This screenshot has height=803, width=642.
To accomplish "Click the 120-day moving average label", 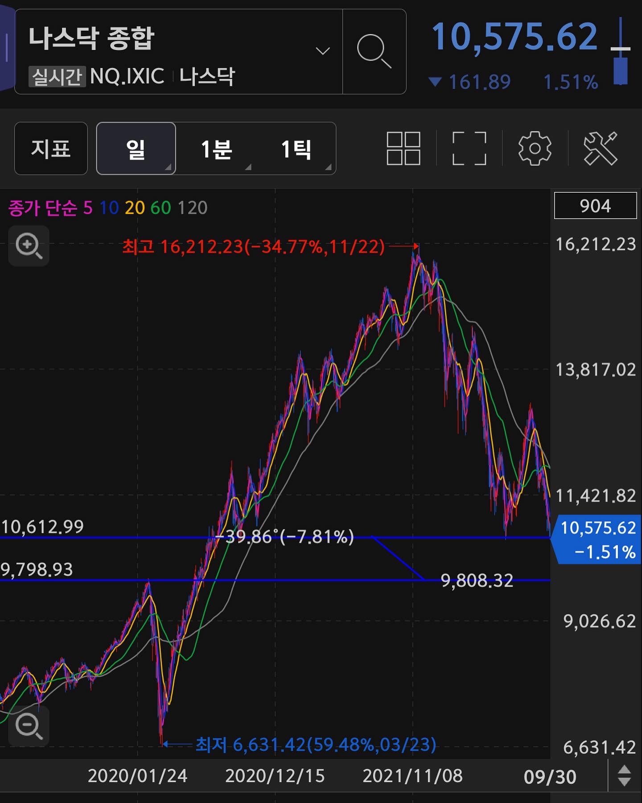I will pyautogui.click(x=193, y=208).
